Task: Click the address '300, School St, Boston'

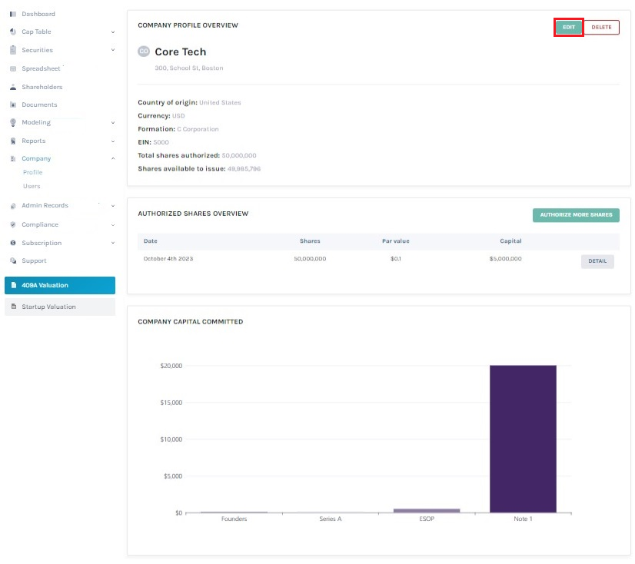Action: click(x=188, y=68)
